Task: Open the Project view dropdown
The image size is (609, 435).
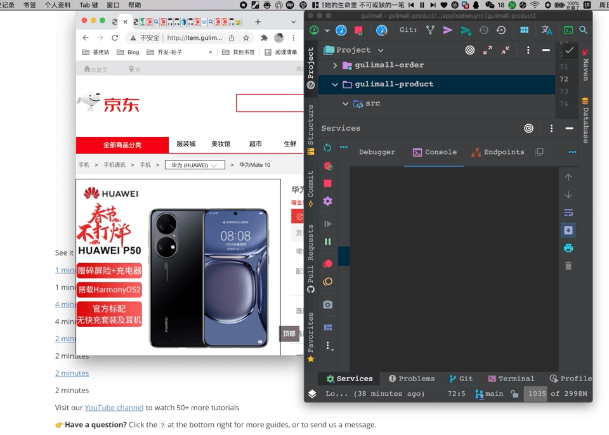Action: click(x=381, y=50)
